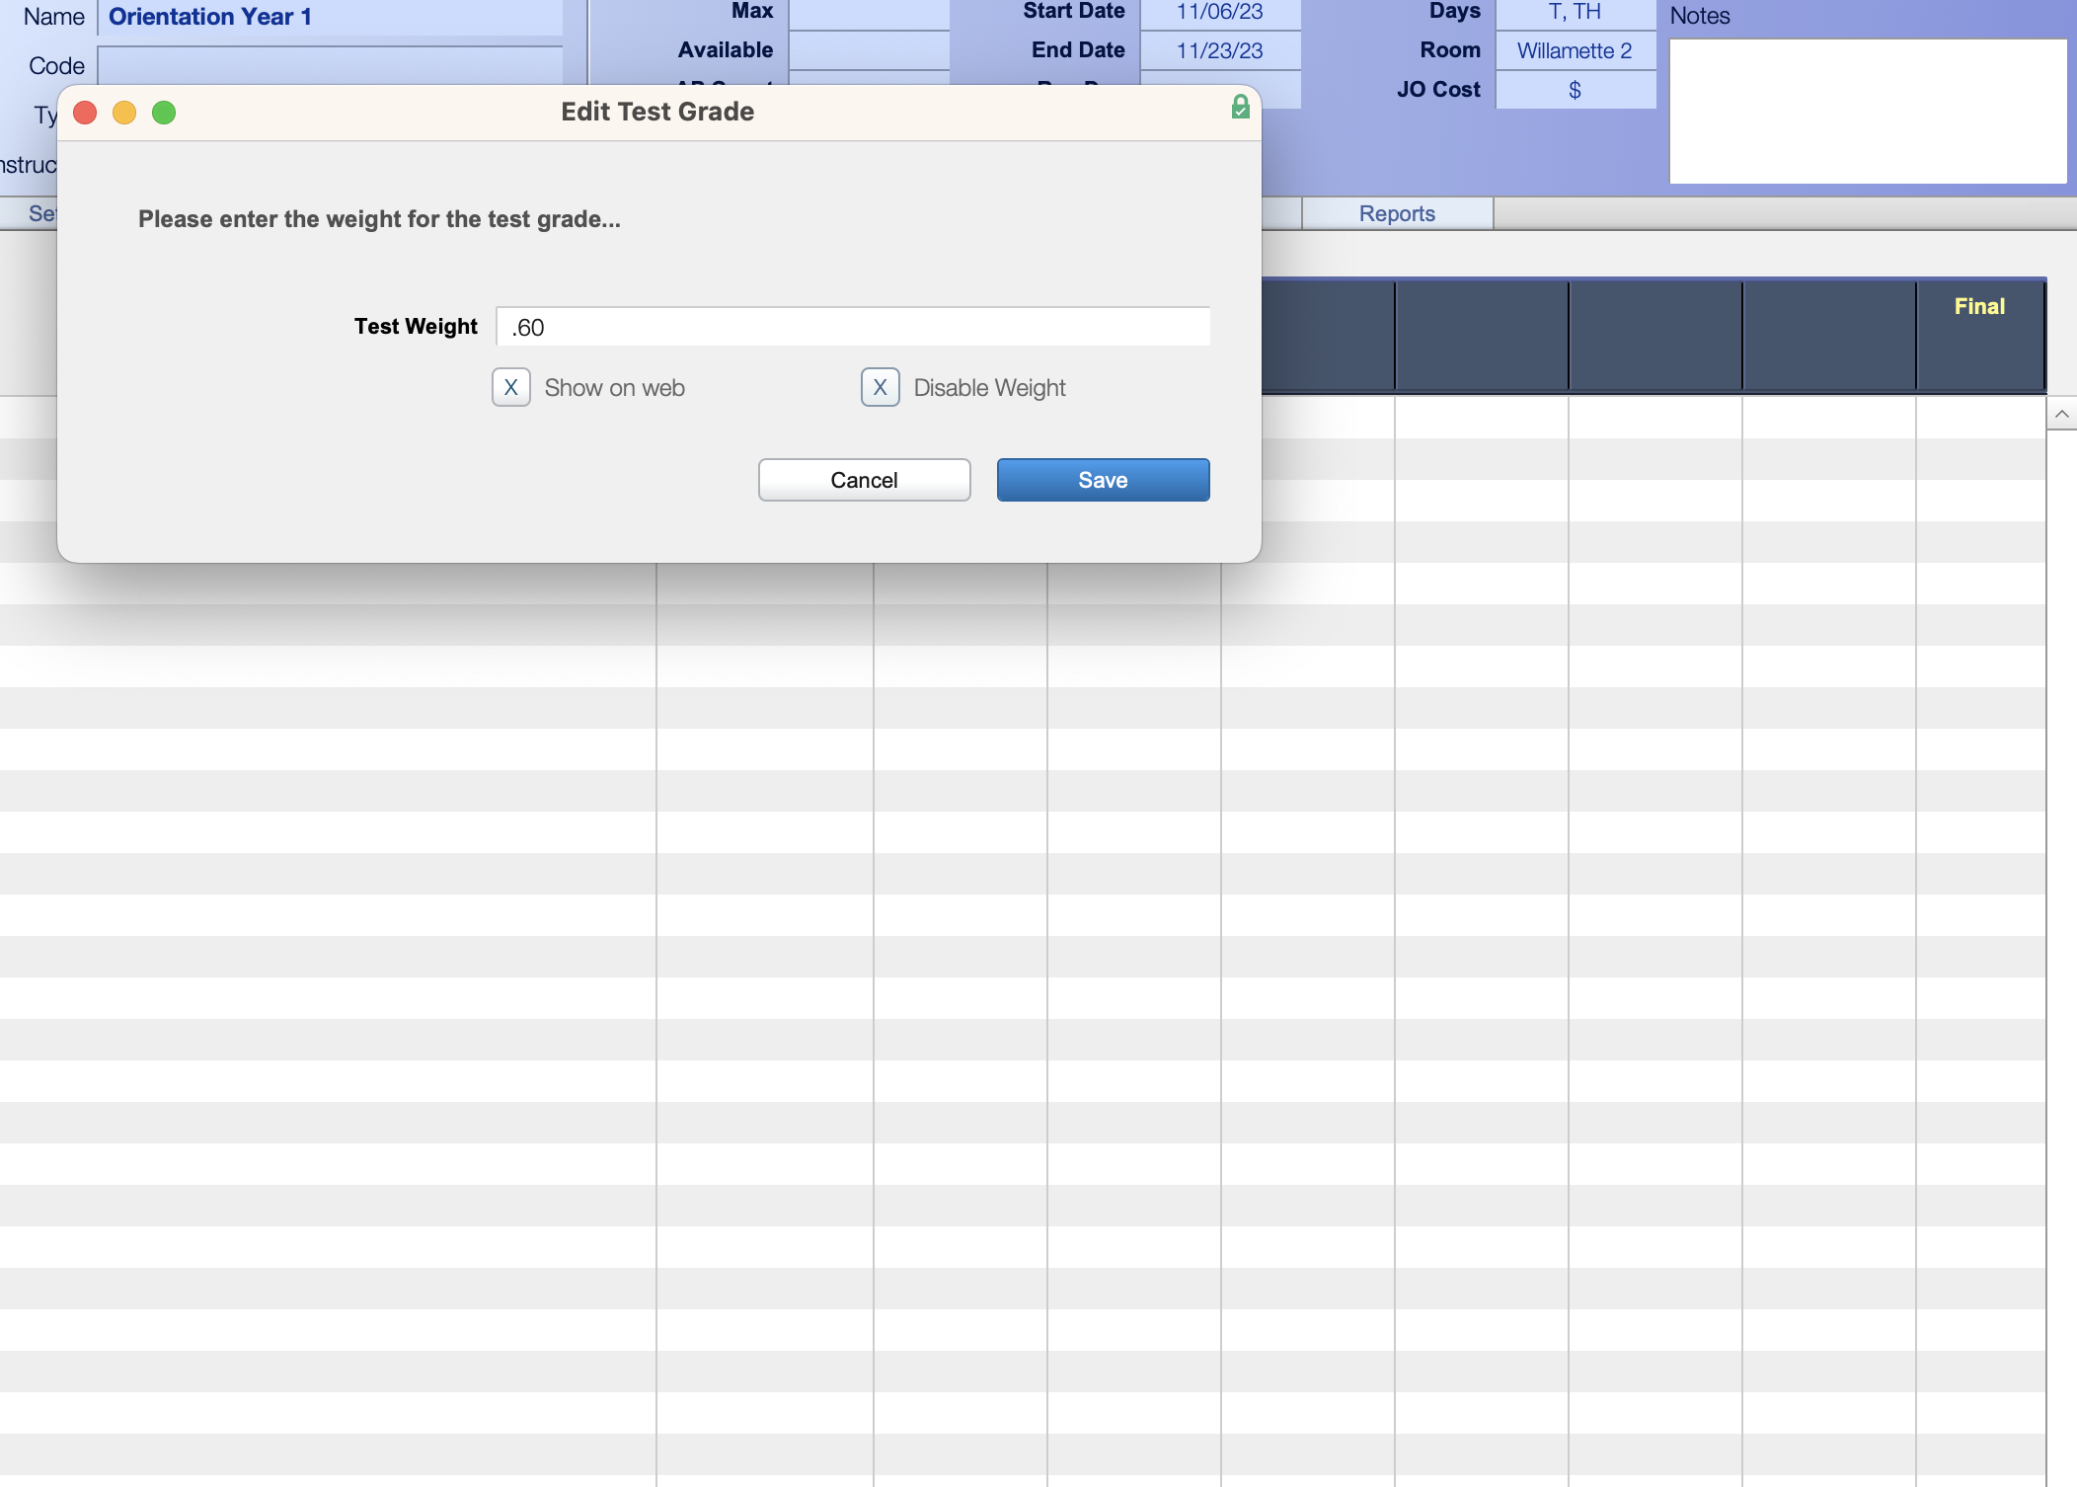Click the red close button on dialog
Viewport: 2077px width, 1487px height.
(x=84, y=111)
